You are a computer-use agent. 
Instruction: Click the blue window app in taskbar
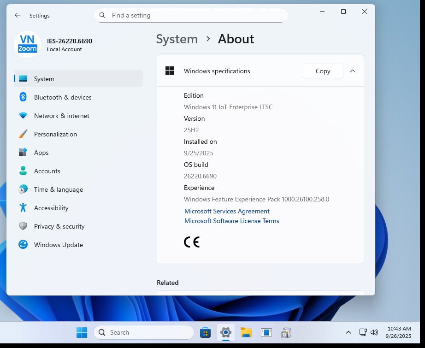pos(266,332)
